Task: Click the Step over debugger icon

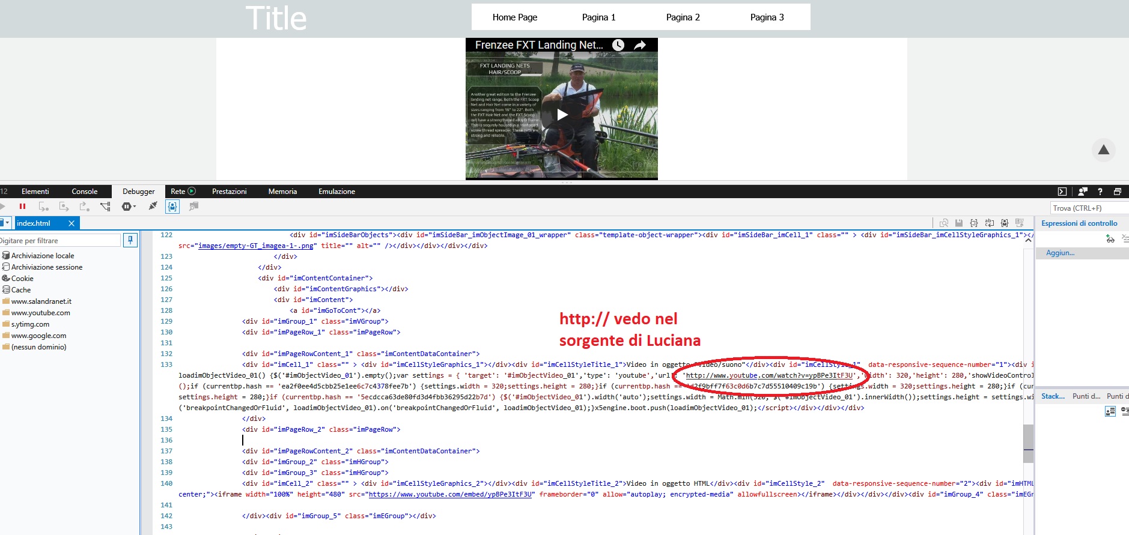Action: (64, 207)
